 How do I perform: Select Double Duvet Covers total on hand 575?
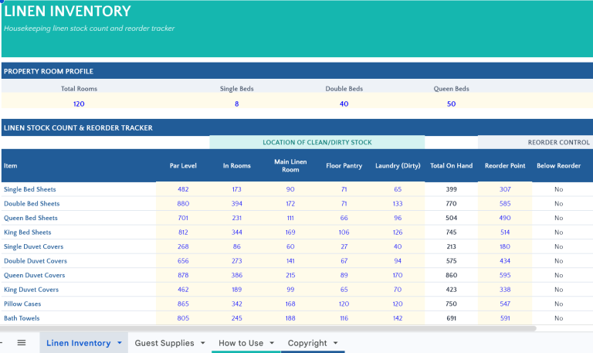click(451, 261)
